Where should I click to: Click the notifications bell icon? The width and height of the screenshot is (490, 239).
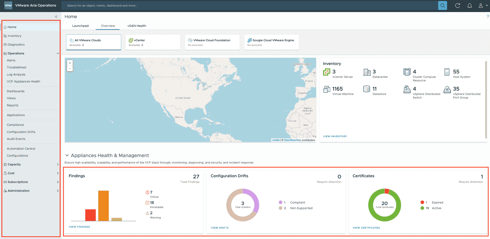coord(469,5)
